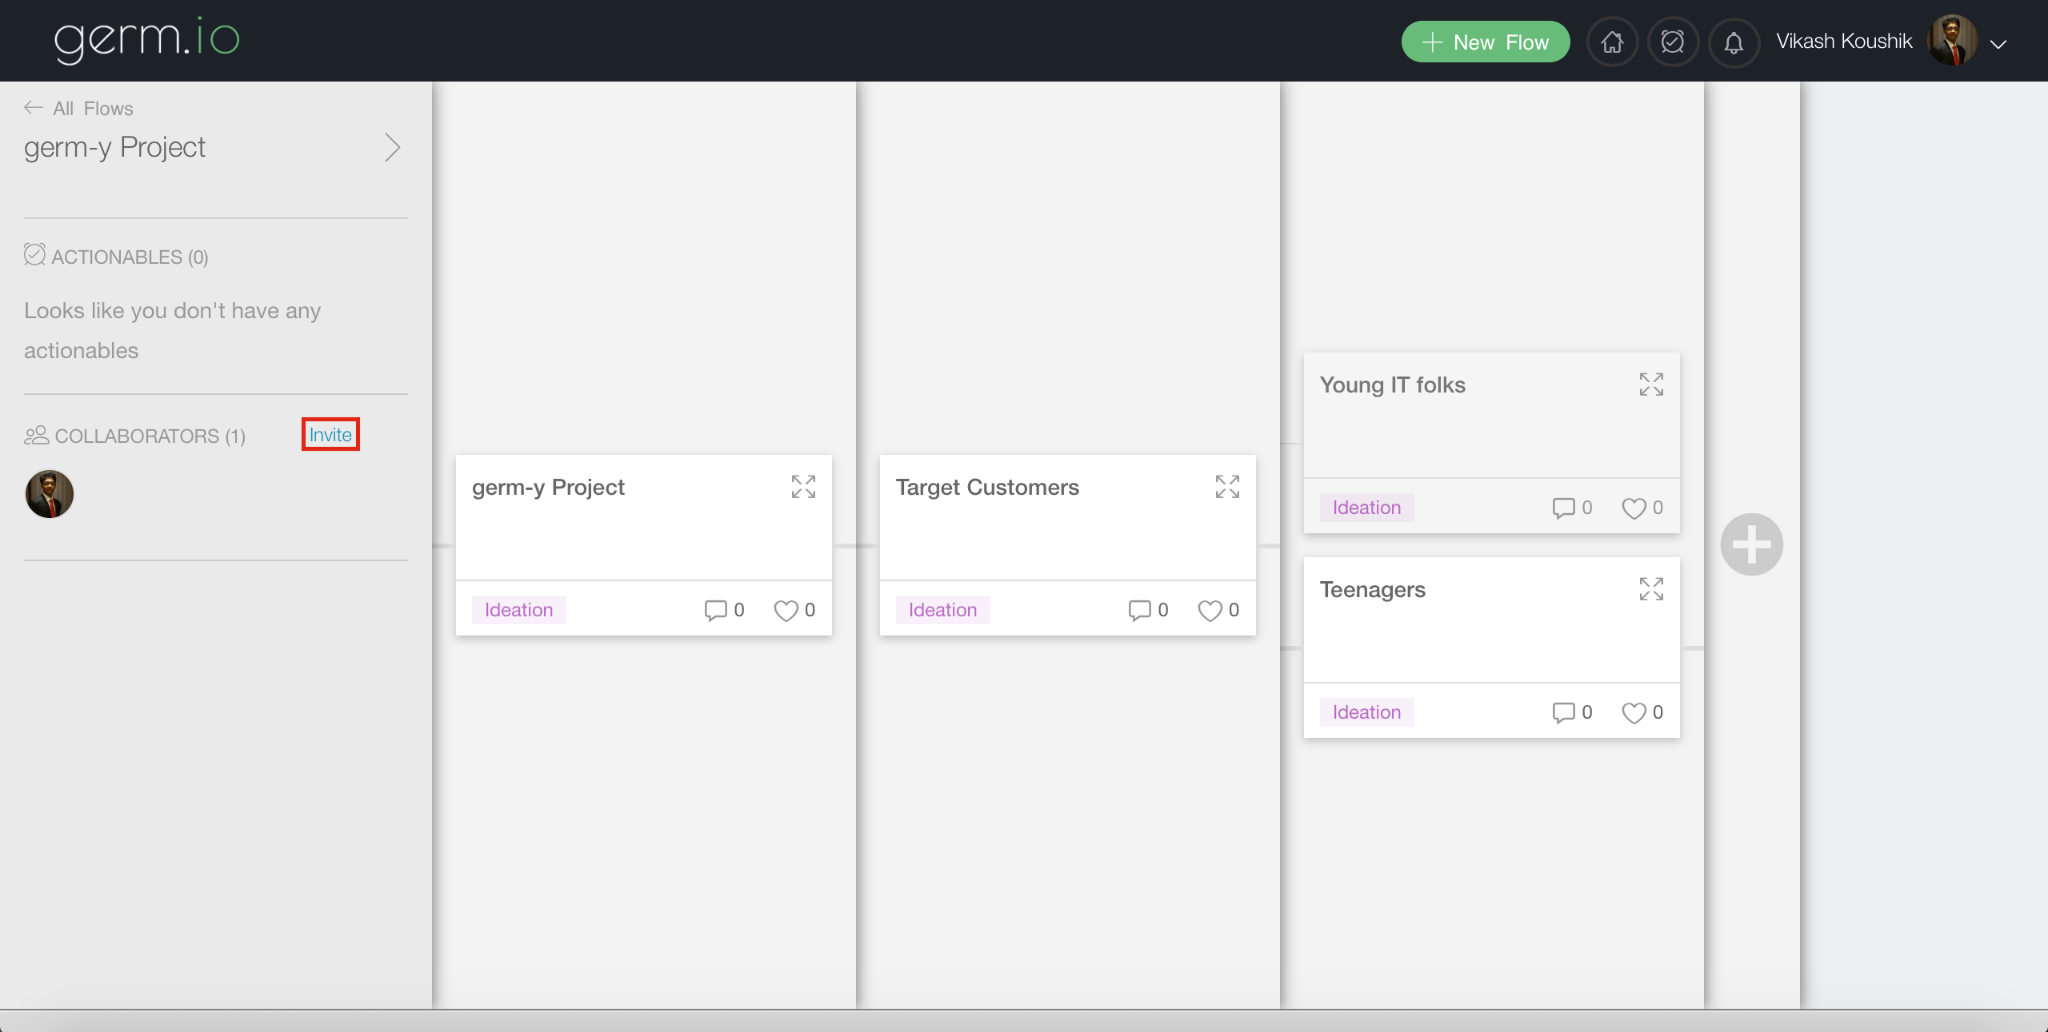Expand germ-y Project sidebar chevron

click(392, 148)
